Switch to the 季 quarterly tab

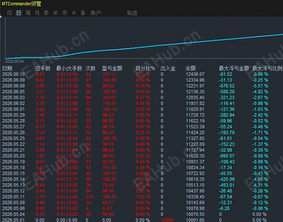pos(46,13)
